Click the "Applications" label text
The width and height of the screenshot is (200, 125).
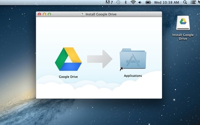click(133, 76)
